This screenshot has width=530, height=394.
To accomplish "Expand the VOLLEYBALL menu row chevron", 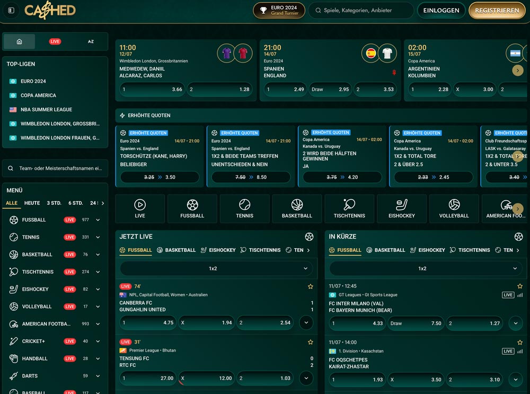I will point(98,307).
